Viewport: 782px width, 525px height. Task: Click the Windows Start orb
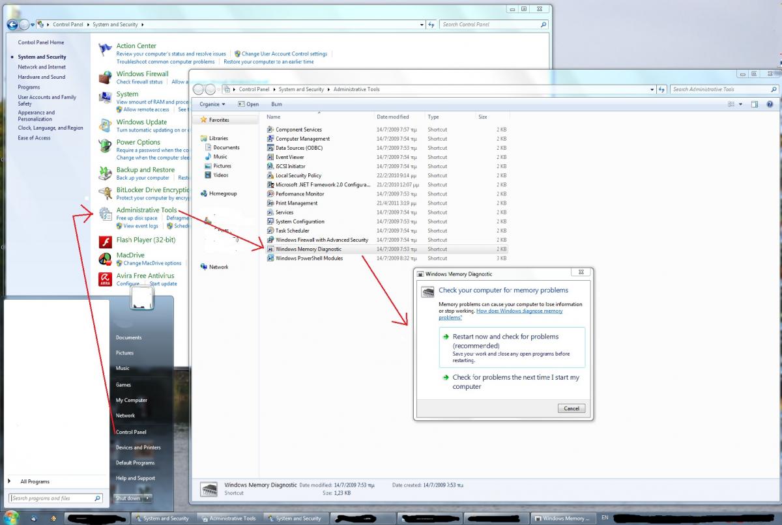(12, 518)
